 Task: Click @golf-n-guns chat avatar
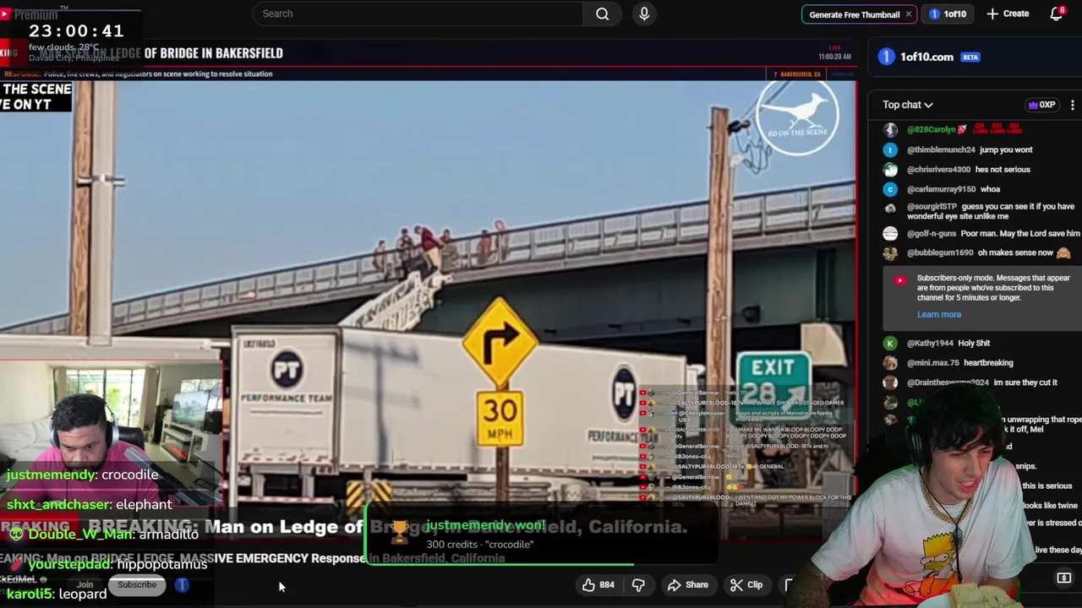[x=890, y=233]
